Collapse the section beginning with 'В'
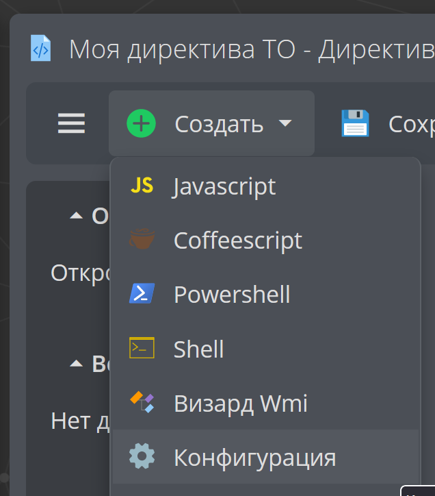This screenshot has height=496, width=435. [76, 364]
